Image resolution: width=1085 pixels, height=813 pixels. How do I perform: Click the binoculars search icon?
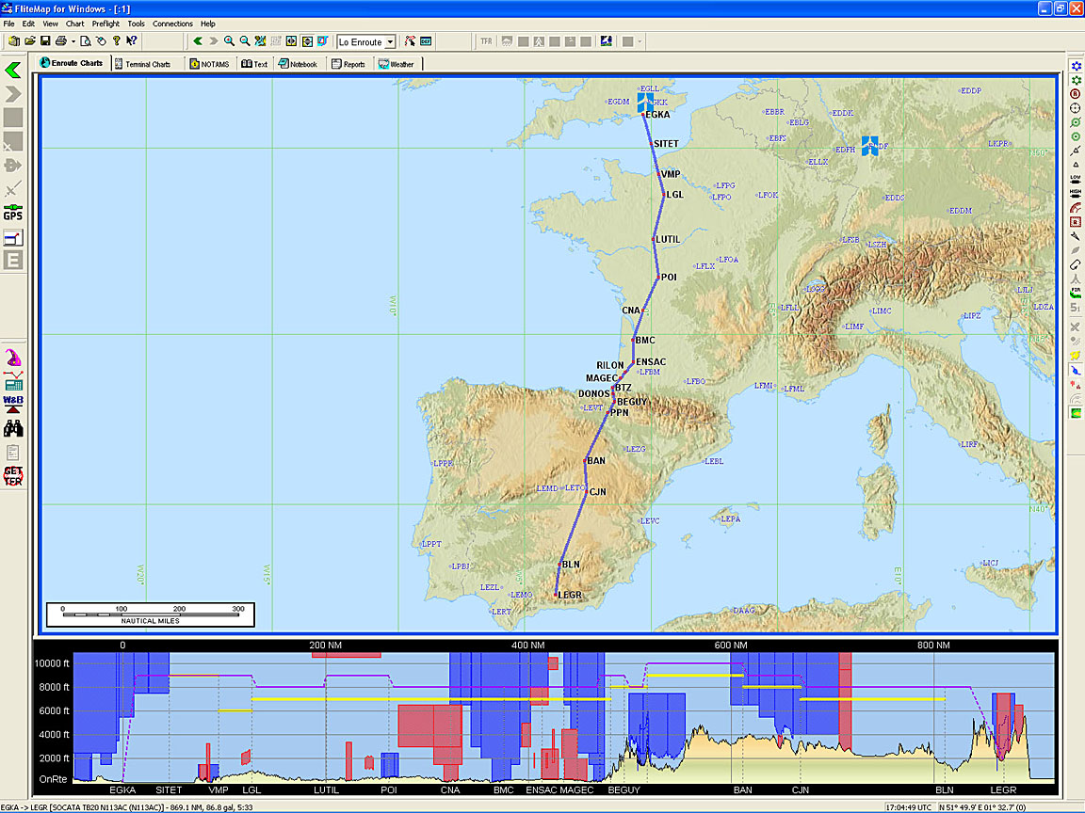13,429
